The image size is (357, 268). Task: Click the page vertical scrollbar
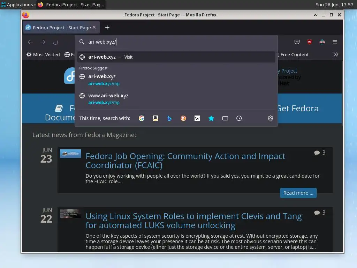(x=342, y=93)
